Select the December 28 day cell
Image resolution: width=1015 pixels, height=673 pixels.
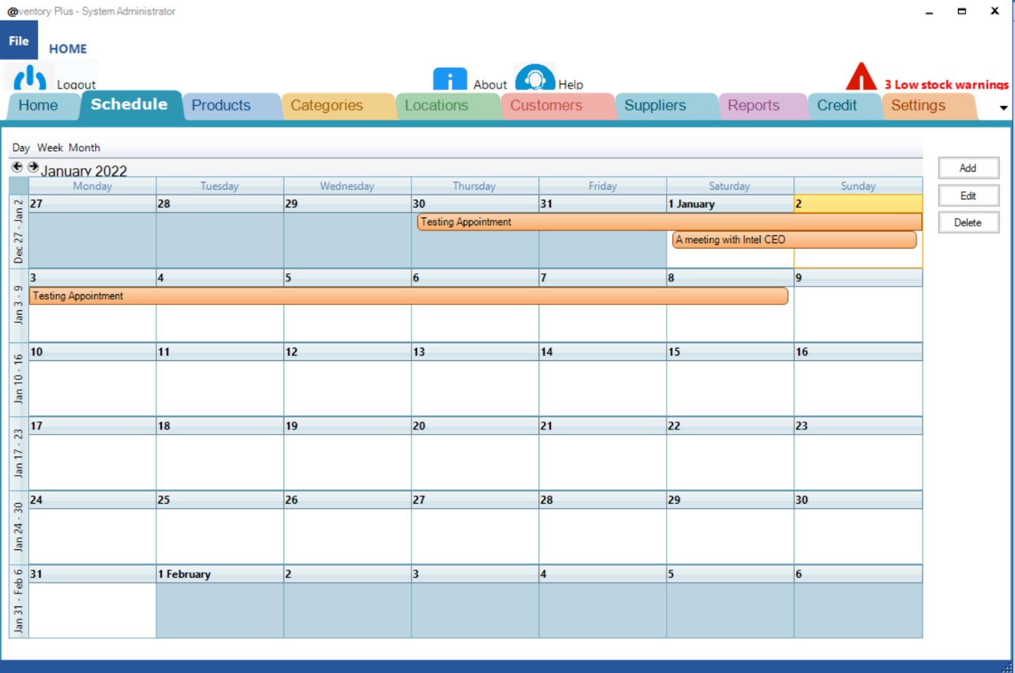(x=220, y=232)
